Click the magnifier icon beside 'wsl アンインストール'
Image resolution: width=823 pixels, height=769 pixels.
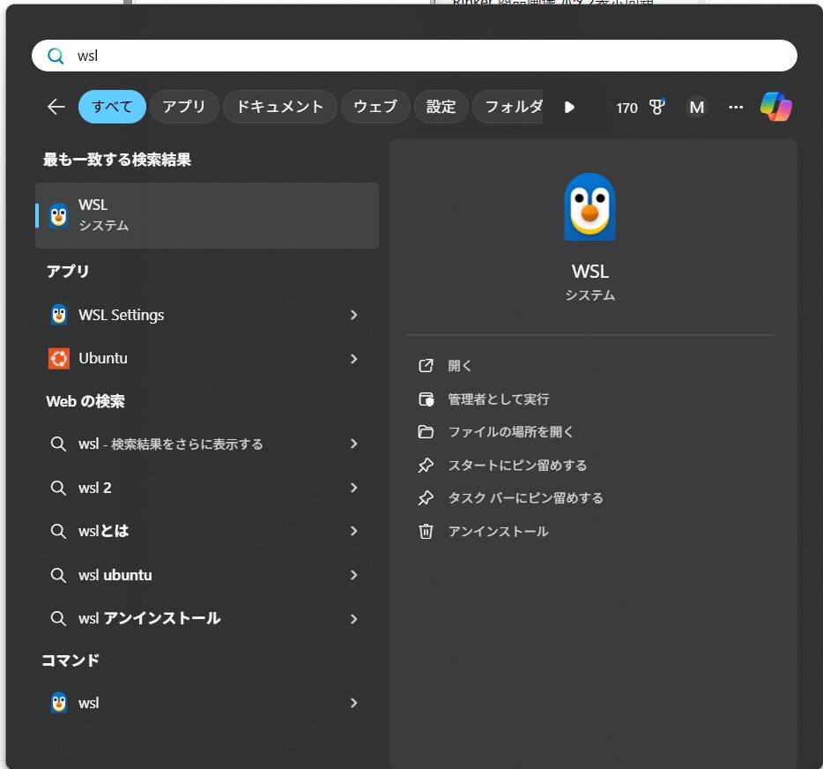58,619
